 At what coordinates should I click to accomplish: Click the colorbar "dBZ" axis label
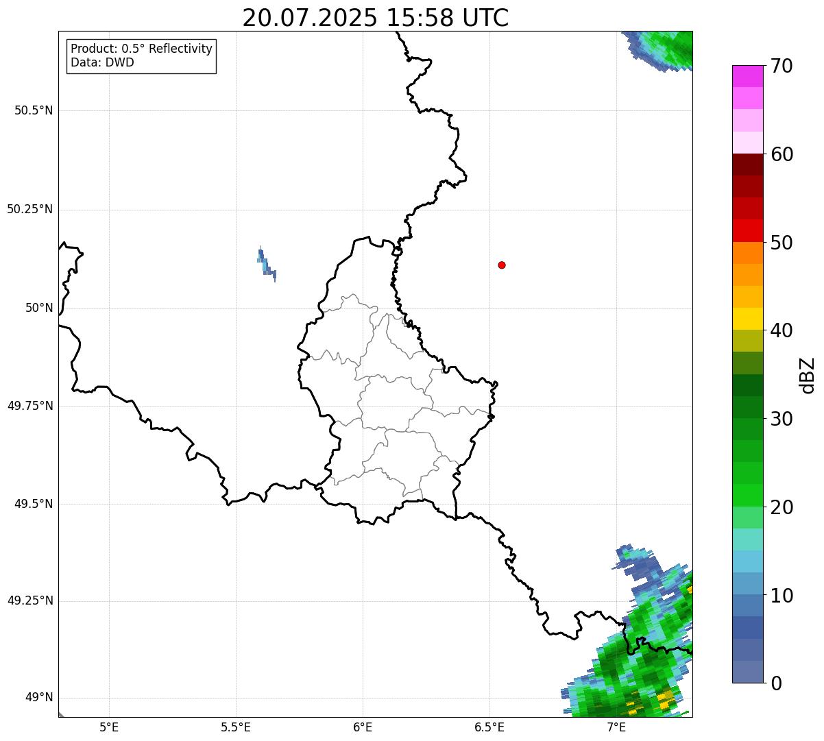[x=808, y=375]
